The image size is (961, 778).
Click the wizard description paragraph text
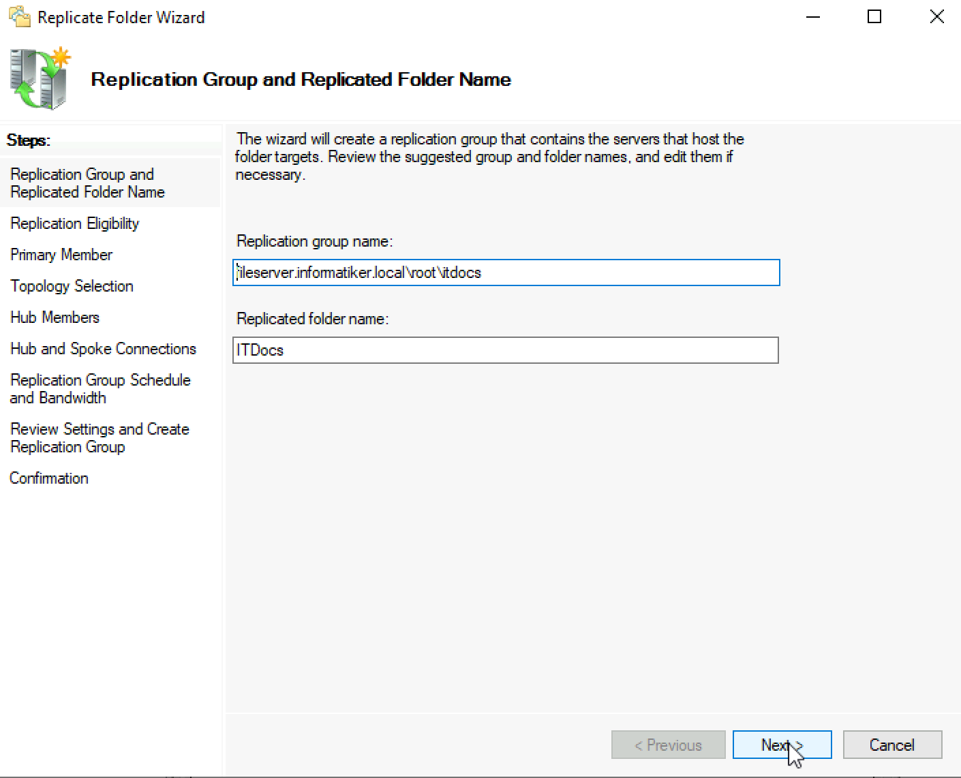point(489,157)
